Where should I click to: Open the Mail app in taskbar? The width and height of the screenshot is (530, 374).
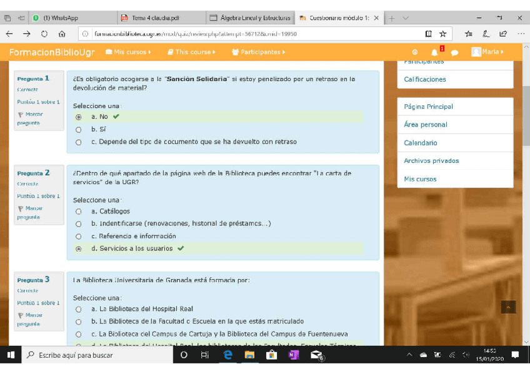point(316,355)
